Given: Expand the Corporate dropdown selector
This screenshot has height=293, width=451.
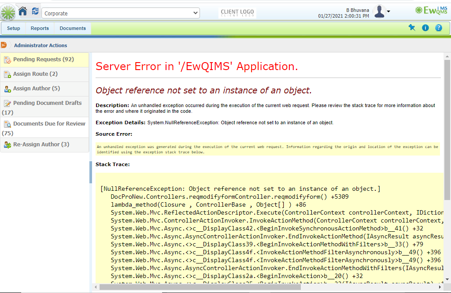Looking at the screenshot, I should pyautogui.click(x=121, y=13).
